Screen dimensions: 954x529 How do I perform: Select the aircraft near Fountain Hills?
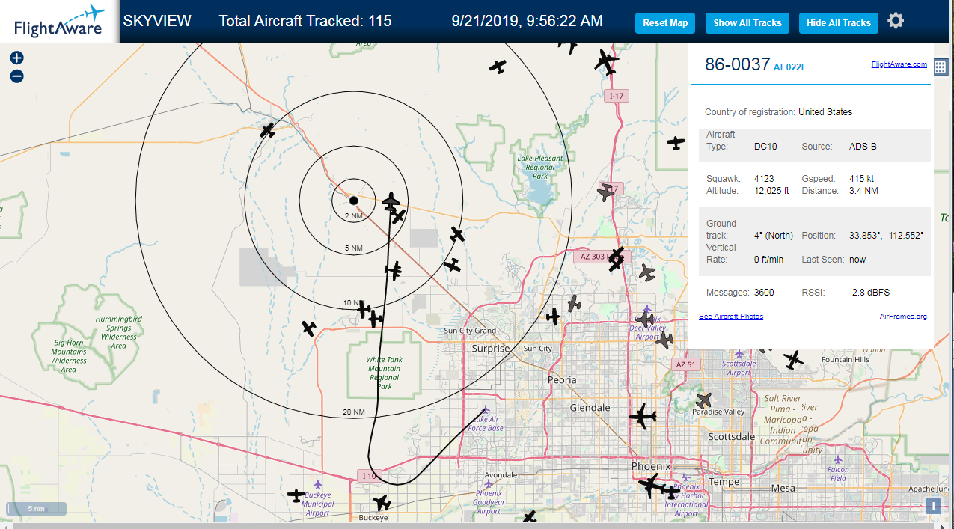(x=794, y=360)
